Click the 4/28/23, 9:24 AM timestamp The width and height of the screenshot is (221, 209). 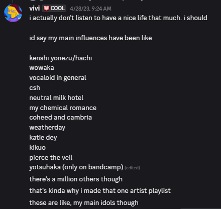point(90,9)
